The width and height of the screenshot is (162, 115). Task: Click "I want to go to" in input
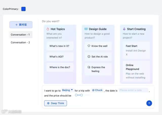[52, 91]
